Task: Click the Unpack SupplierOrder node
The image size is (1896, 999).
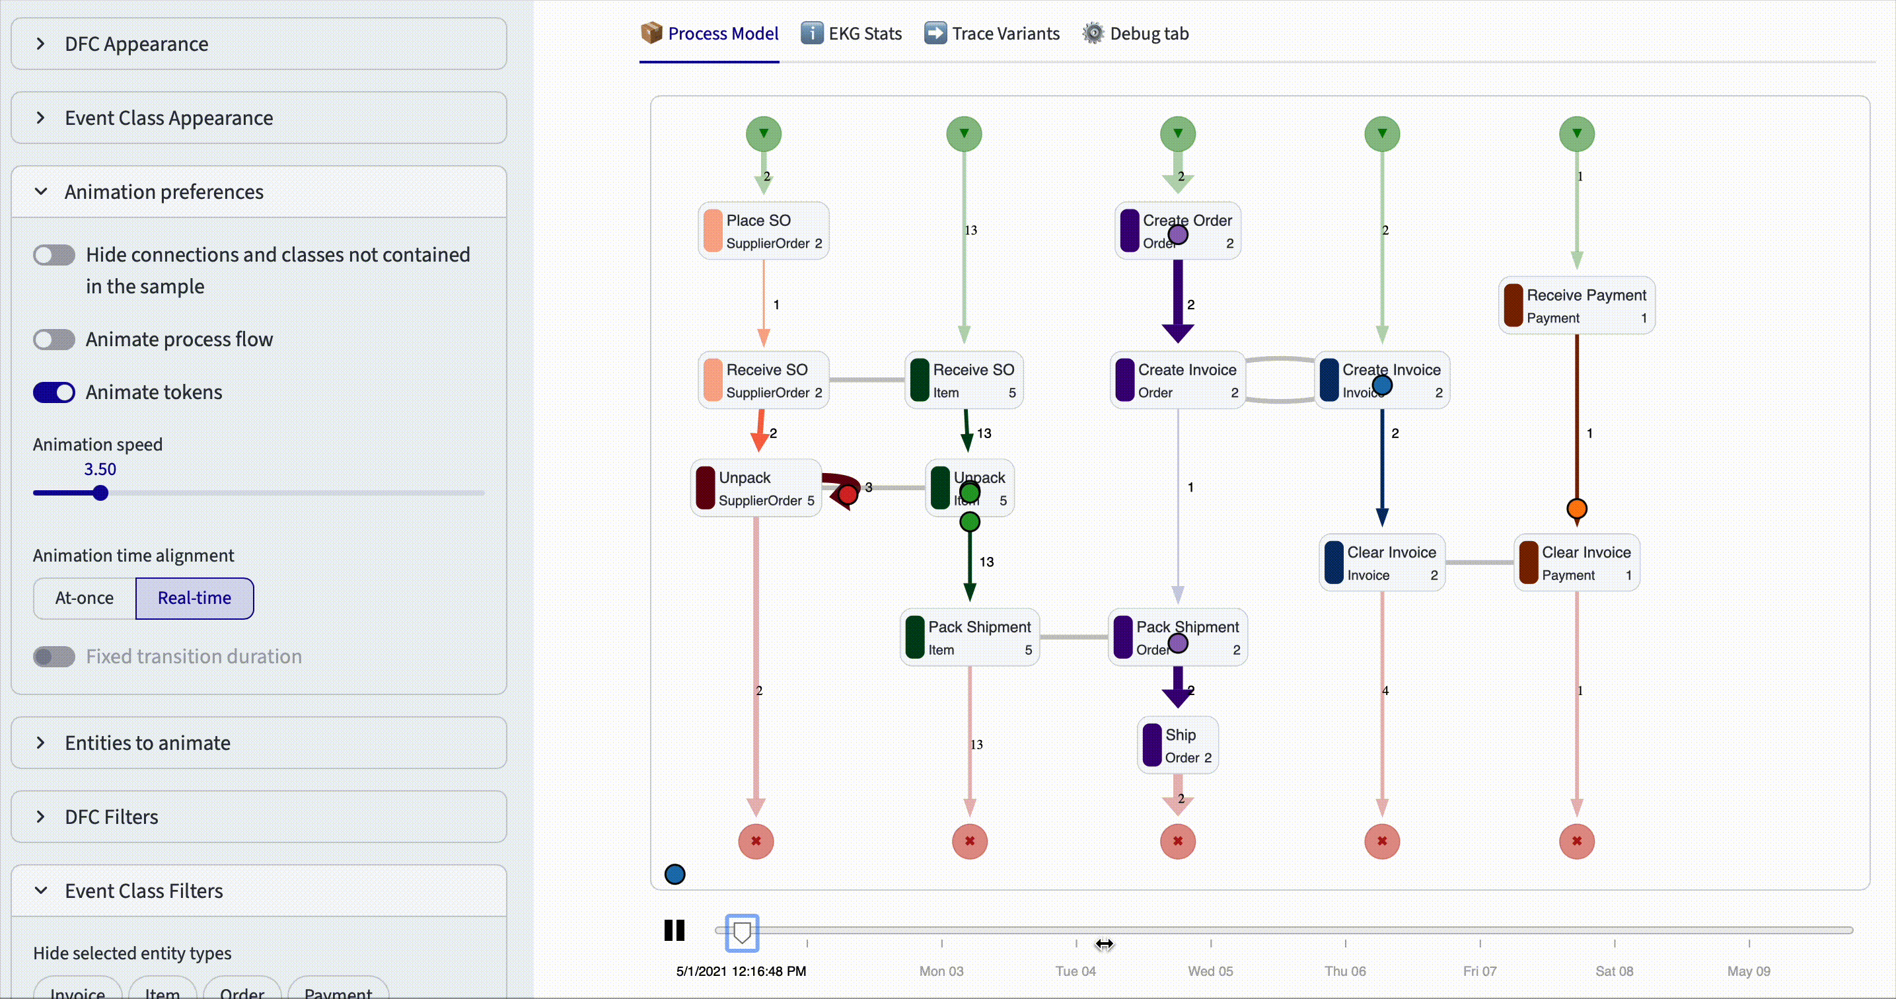Action: (756, 488)
